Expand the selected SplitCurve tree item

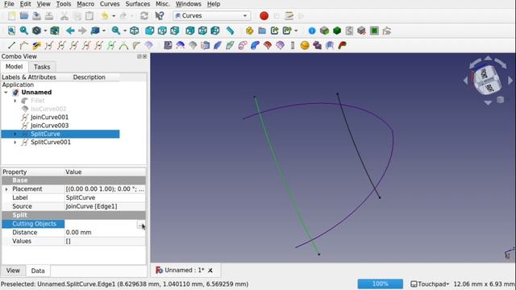tap(15, 134)
